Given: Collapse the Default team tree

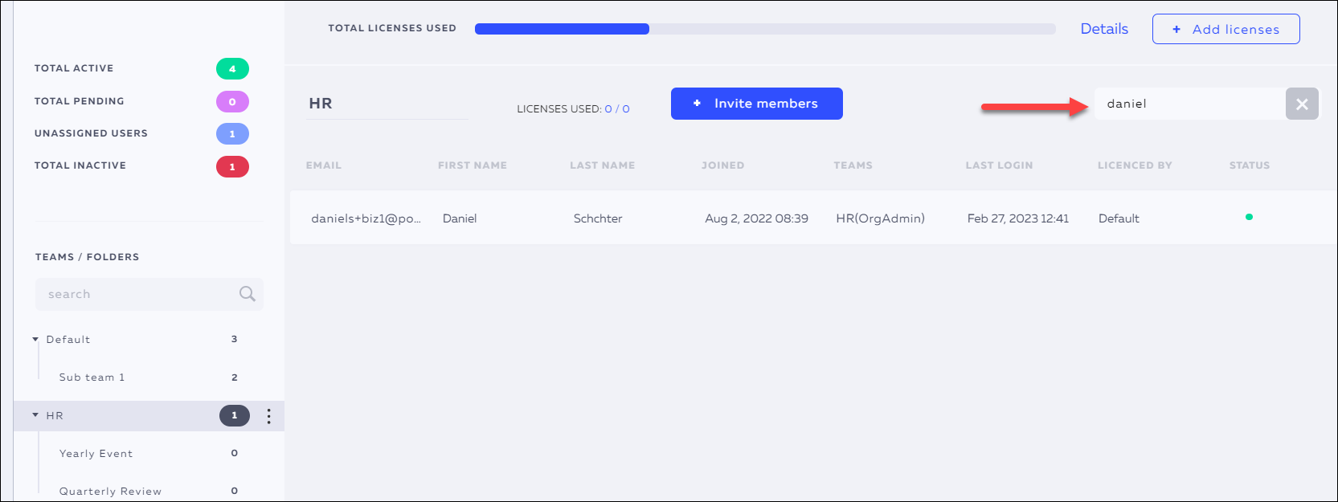Looking at the screenshot, I should coord(35,340).
